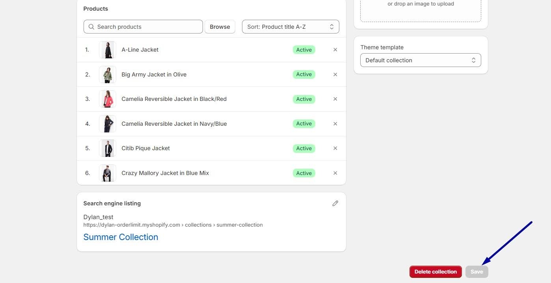This screenshot has height=283, width=551.
Task: Focus the Search products field
Action: (x=143, y=27)
